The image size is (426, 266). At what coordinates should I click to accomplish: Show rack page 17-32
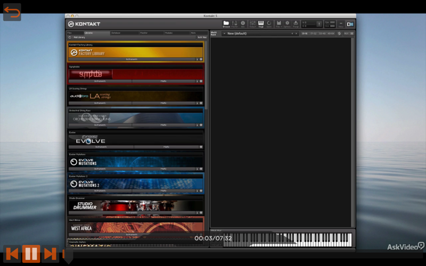click(313, 34)
